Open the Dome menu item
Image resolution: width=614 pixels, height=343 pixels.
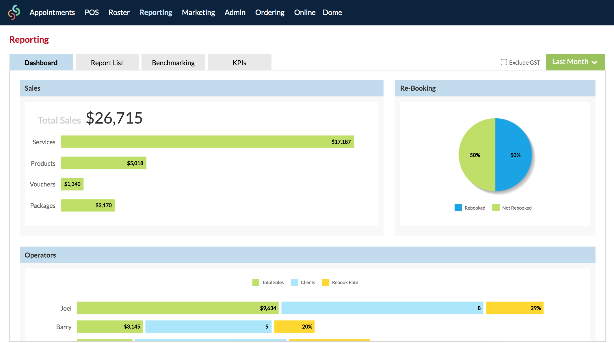[x=332, y=12]
